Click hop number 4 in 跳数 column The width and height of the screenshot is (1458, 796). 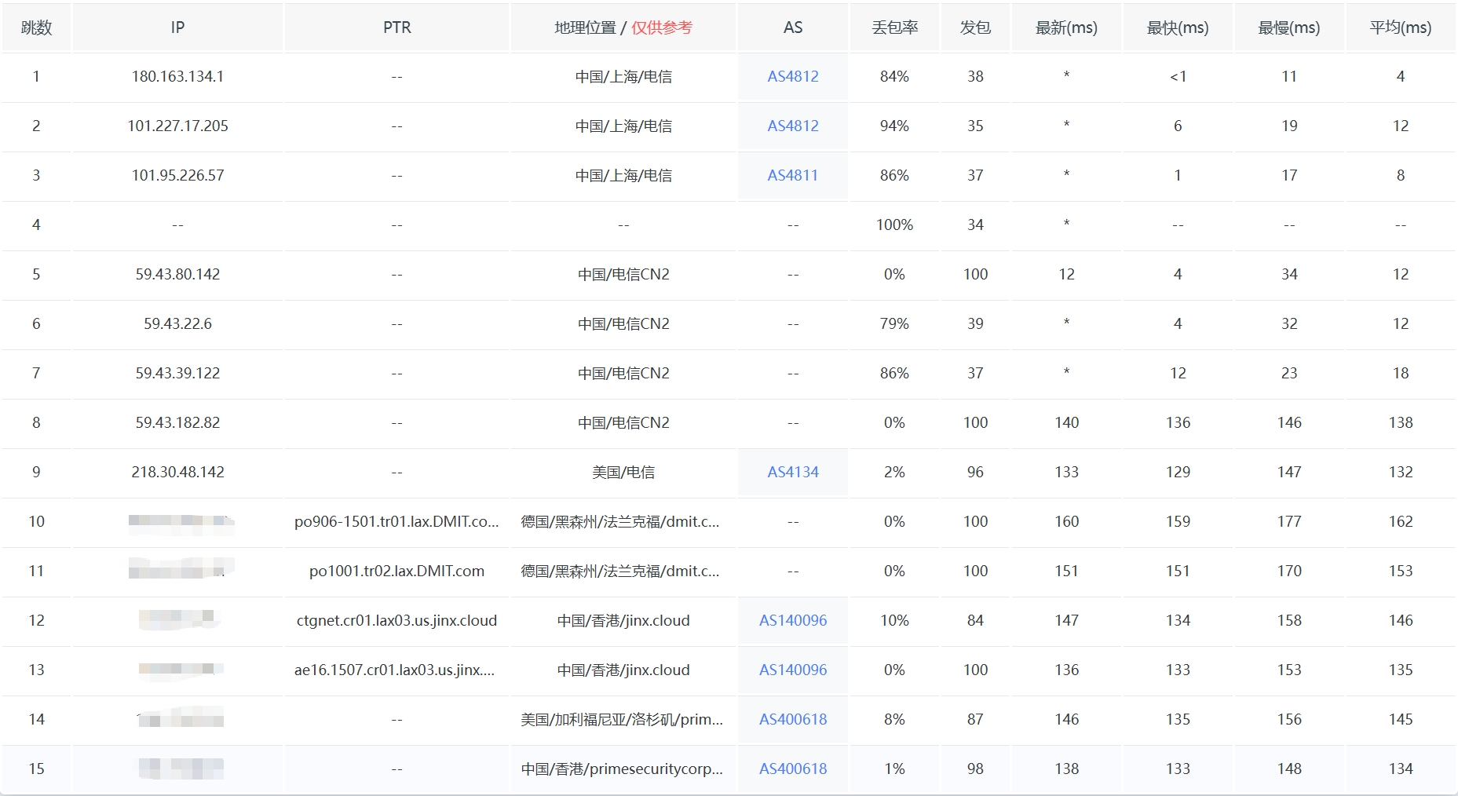pyautogui.click(x=36, y=225)
